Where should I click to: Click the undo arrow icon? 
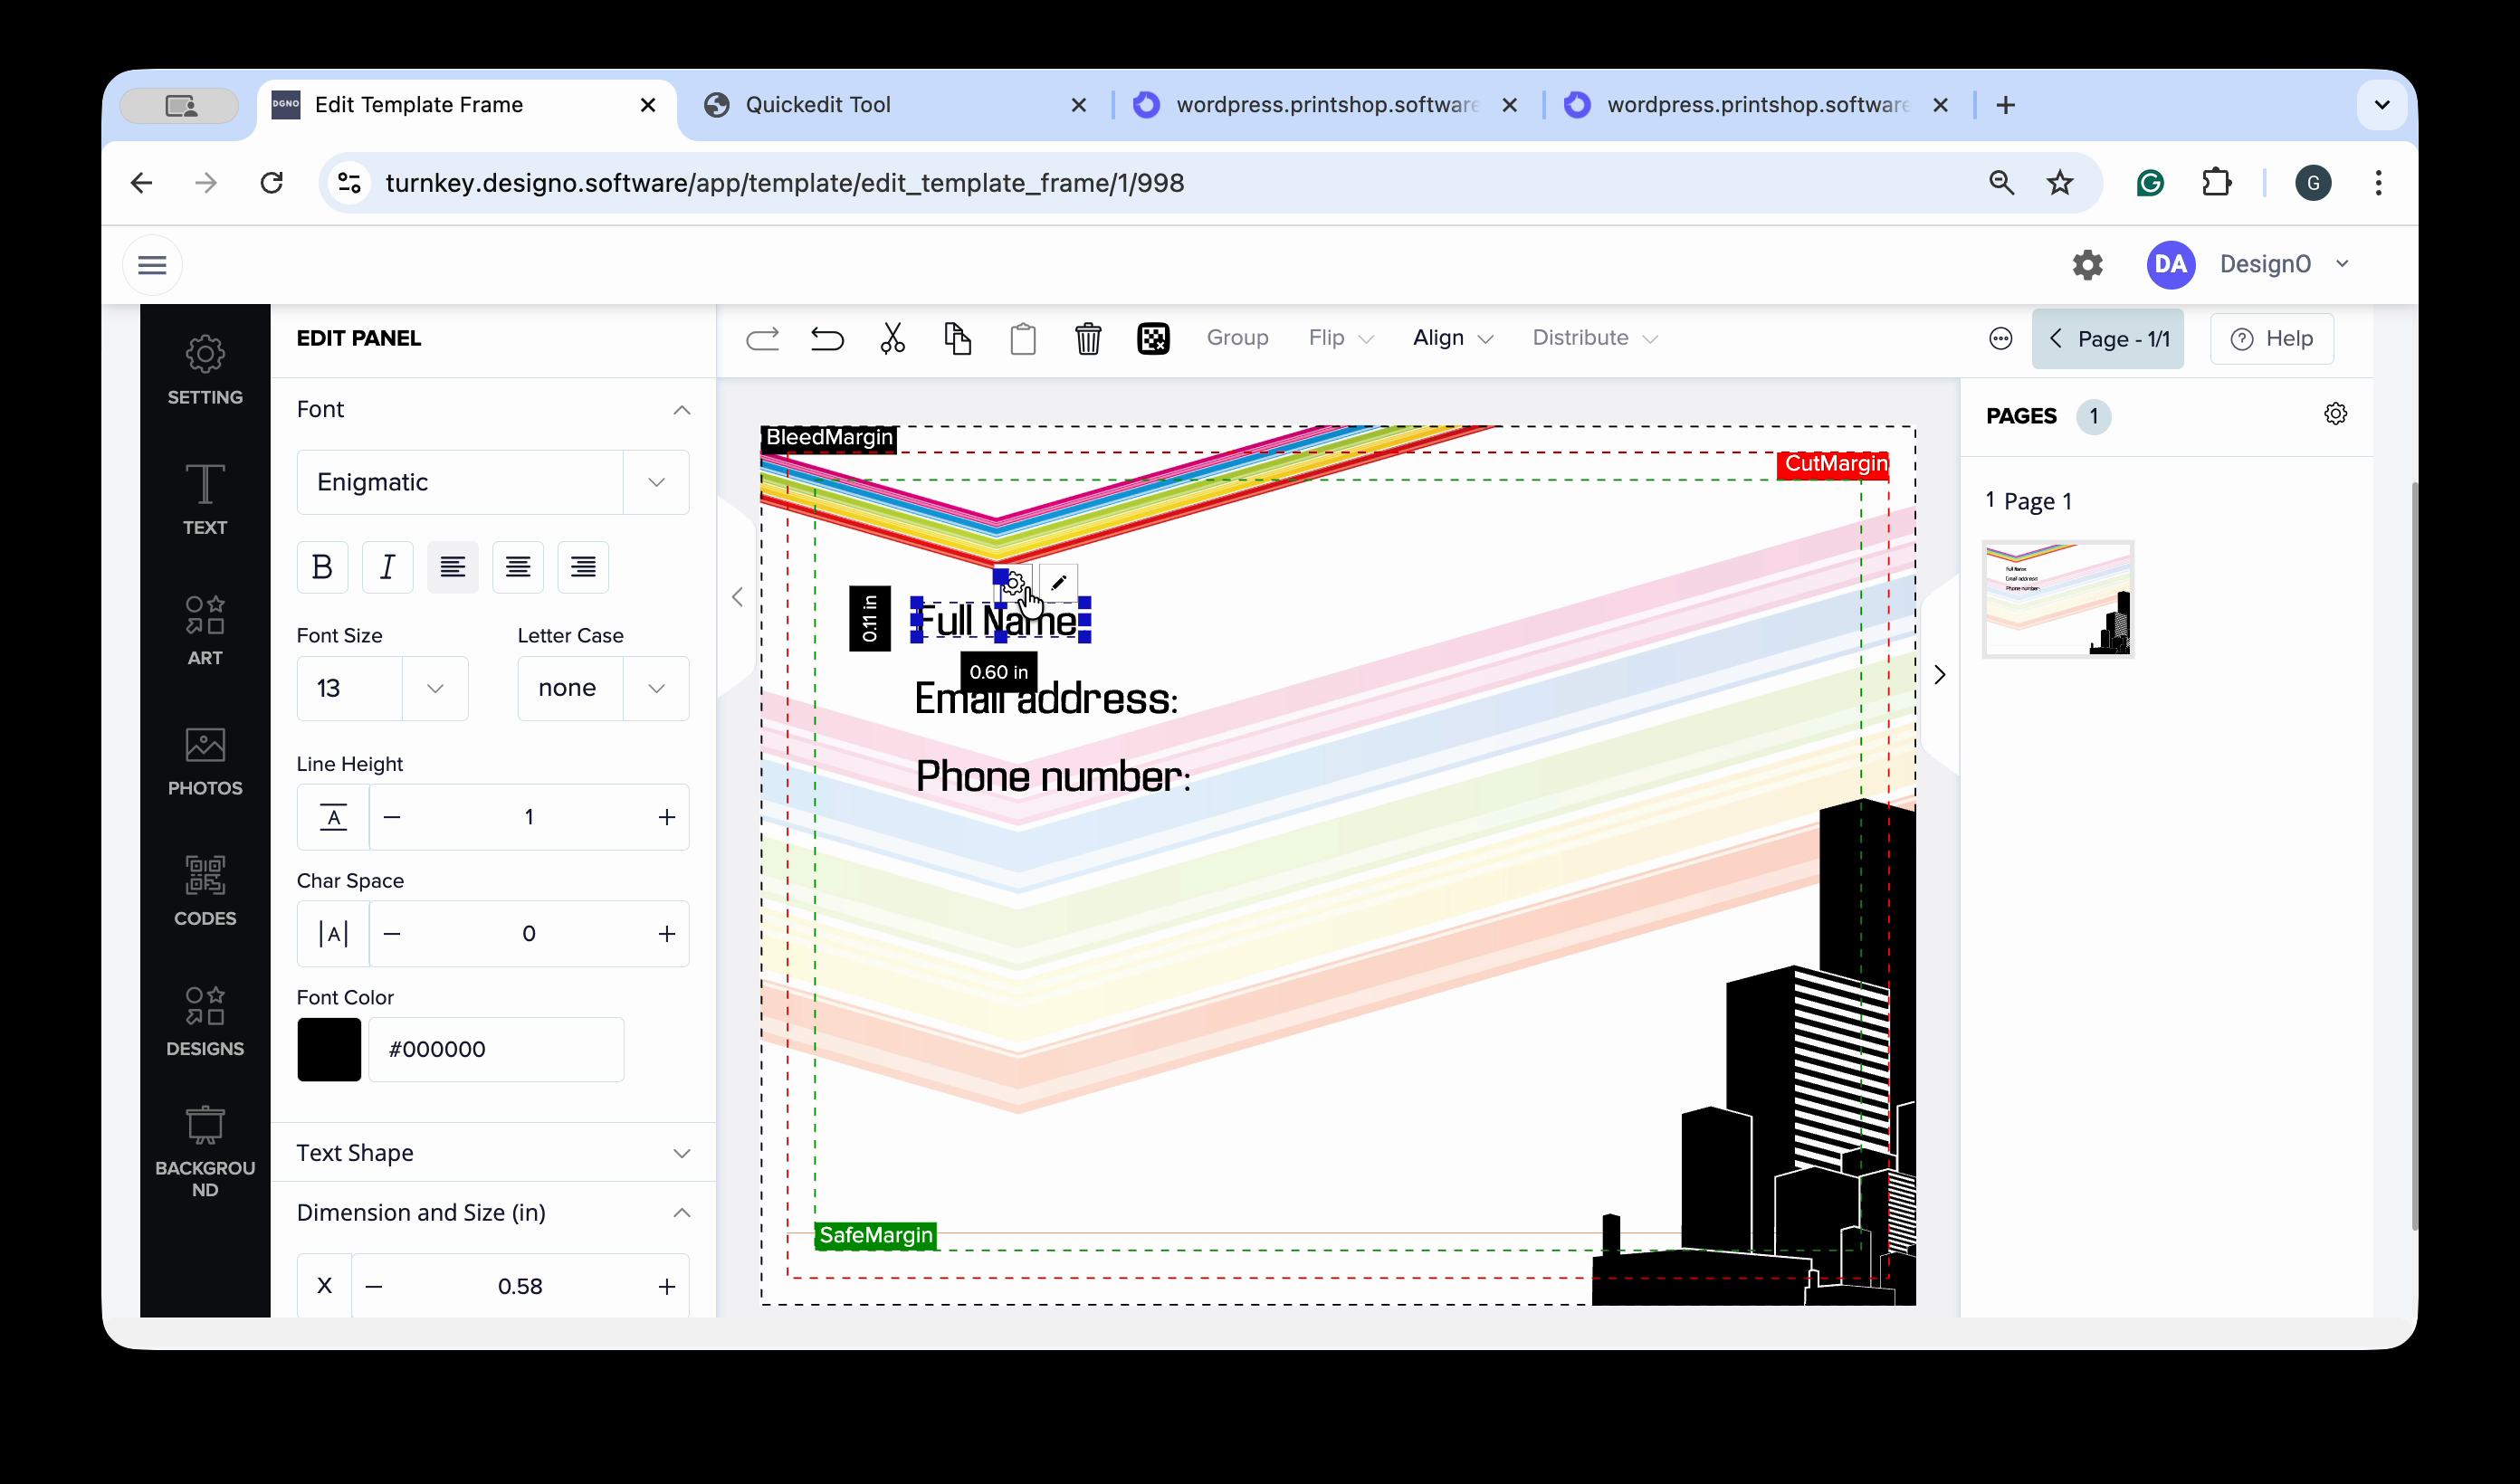click(x=826, y=338)
